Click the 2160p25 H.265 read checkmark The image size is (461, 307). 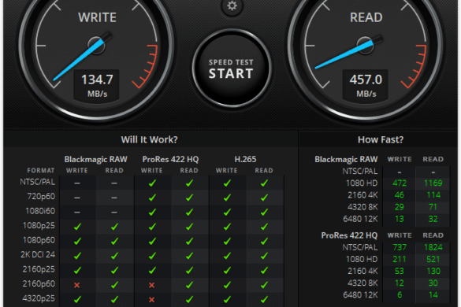[x=264, y=270]
